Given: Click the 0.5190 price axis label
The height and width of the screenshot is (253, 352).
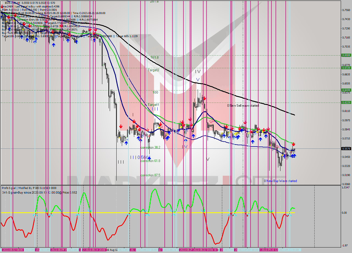Looking at the screenshot, I should [346, 175].
